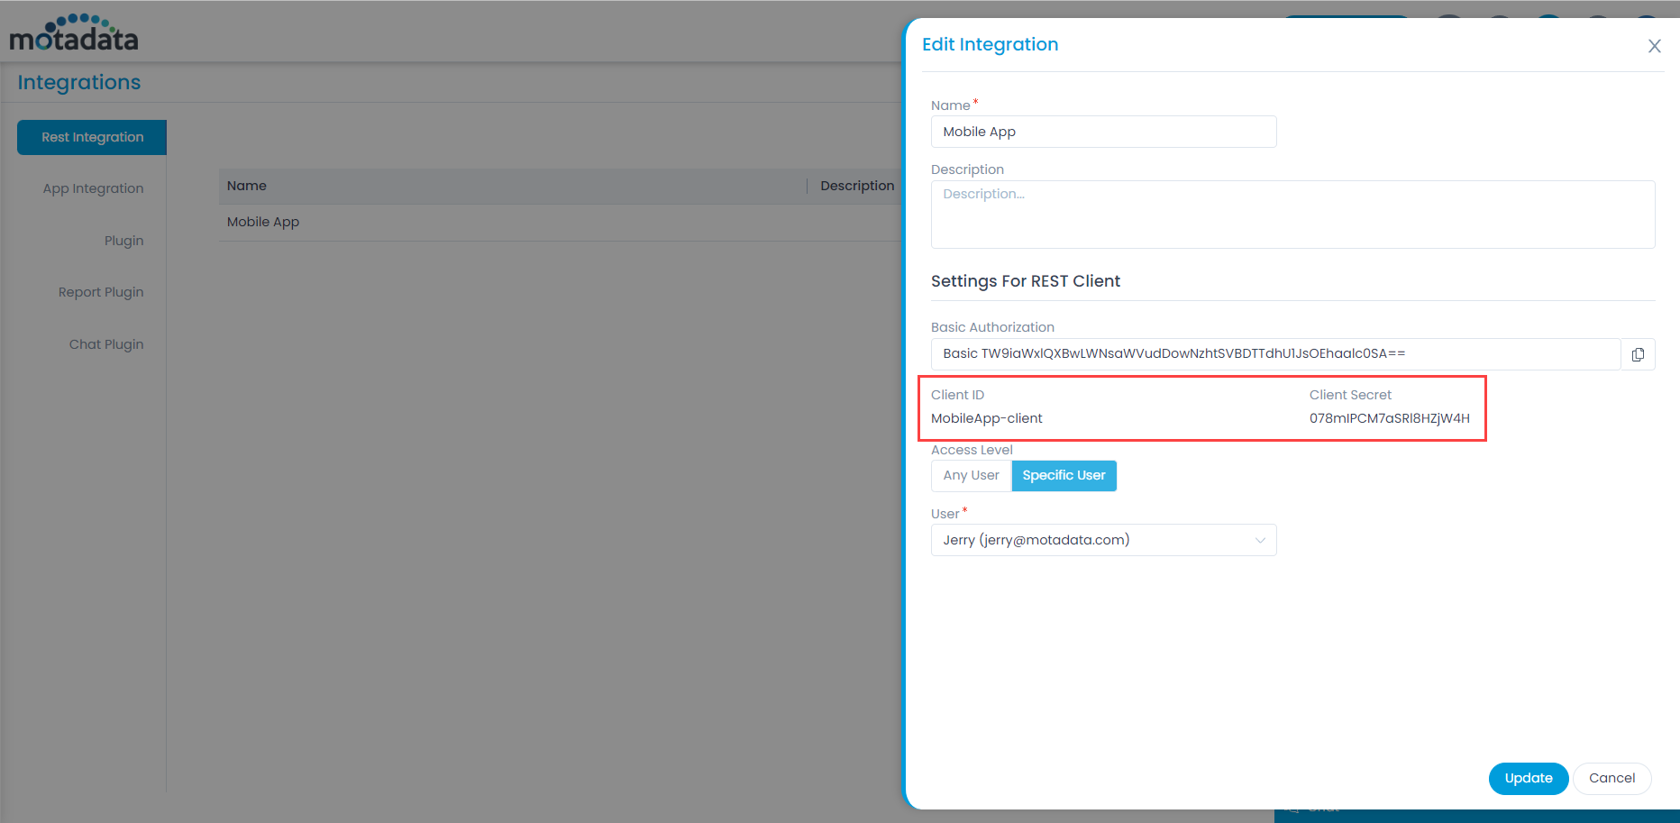1680x823 pixels.
Task: Click the Client Secret value
Action: [x=1389, y=418]
